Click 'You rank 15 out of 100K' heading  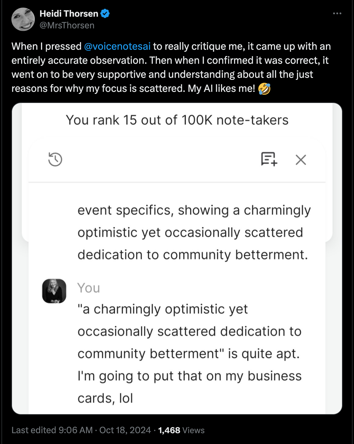point(177,120)
